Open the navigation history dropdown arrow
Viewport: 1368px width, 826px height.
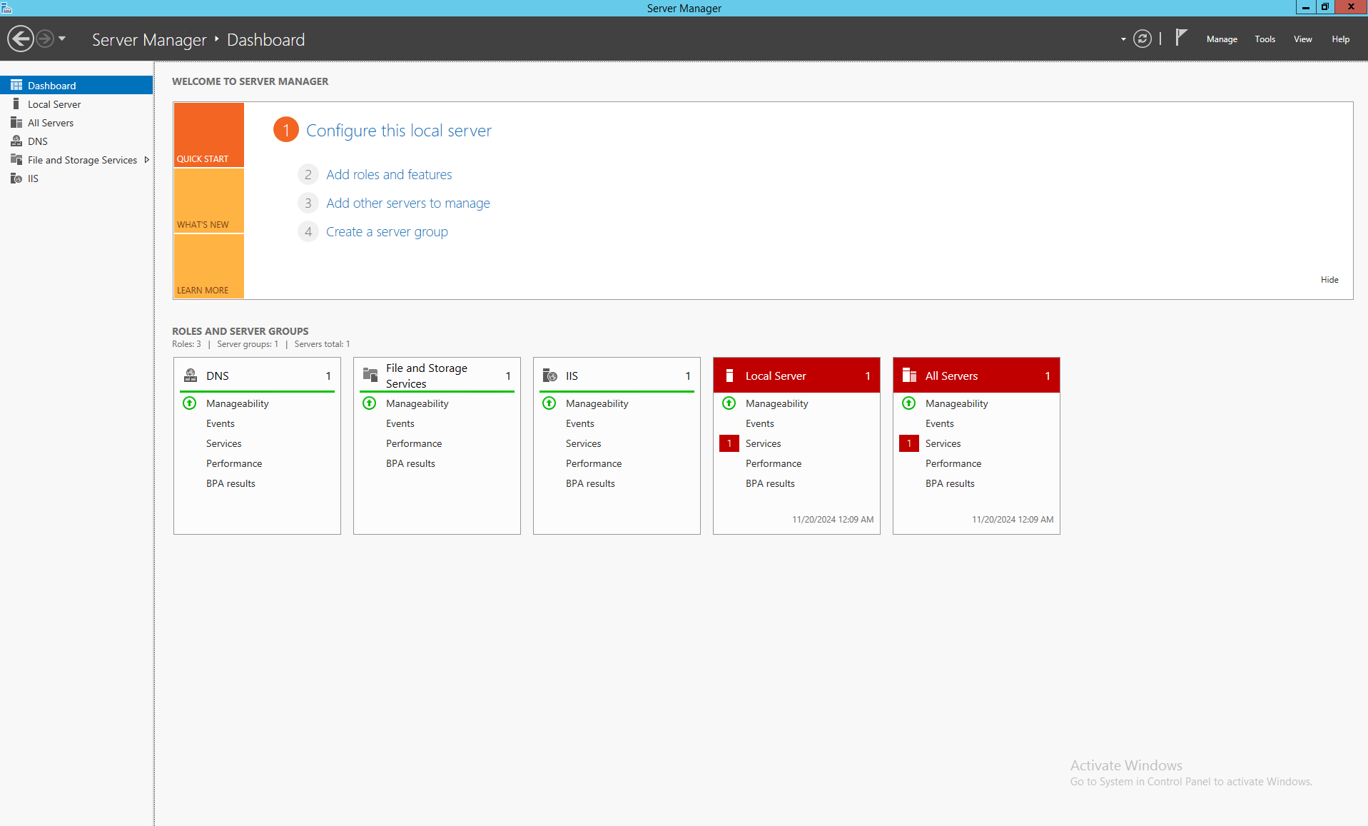62,39
